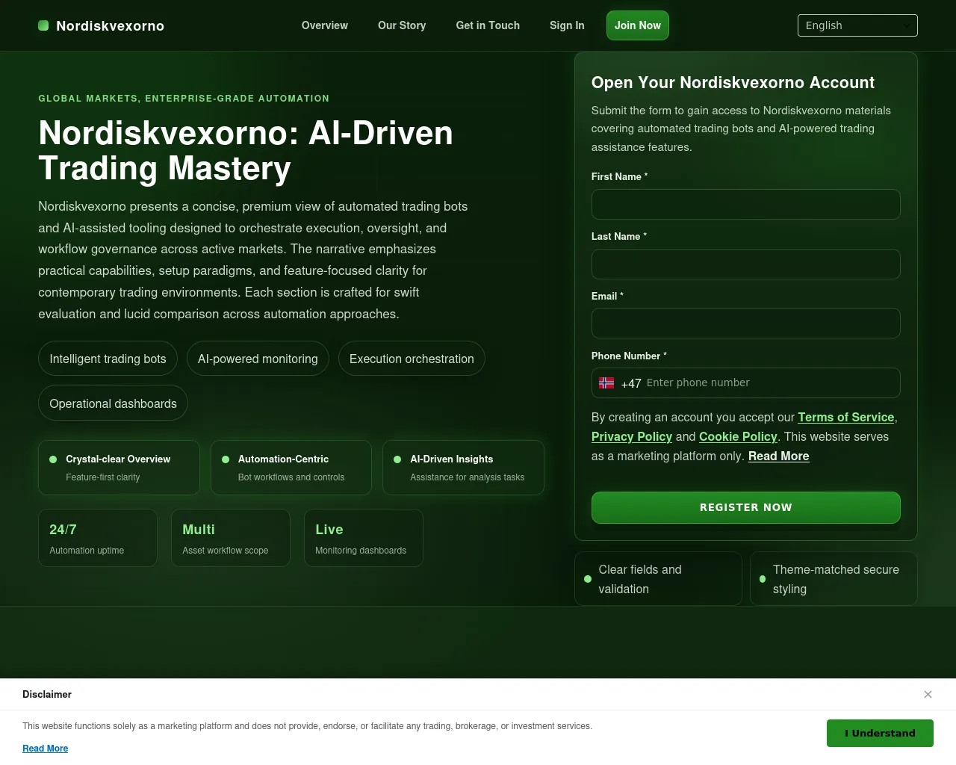Click the Nordiskvexorno green logo icon
This screenshot has width=956, height=765.
[43, 25]
